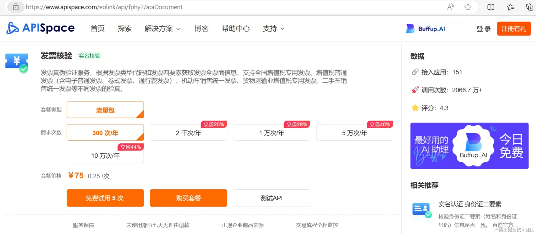Viewport: 536px width, 234px height.
Task: Click the 注册有礼 button
Action: pos(514,29)
